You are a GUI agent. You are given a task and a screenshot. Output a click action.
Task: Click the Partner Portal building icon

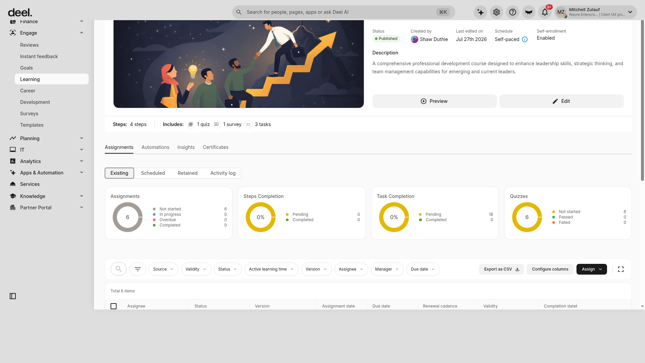pyautogui.click(x=13, y=208)
